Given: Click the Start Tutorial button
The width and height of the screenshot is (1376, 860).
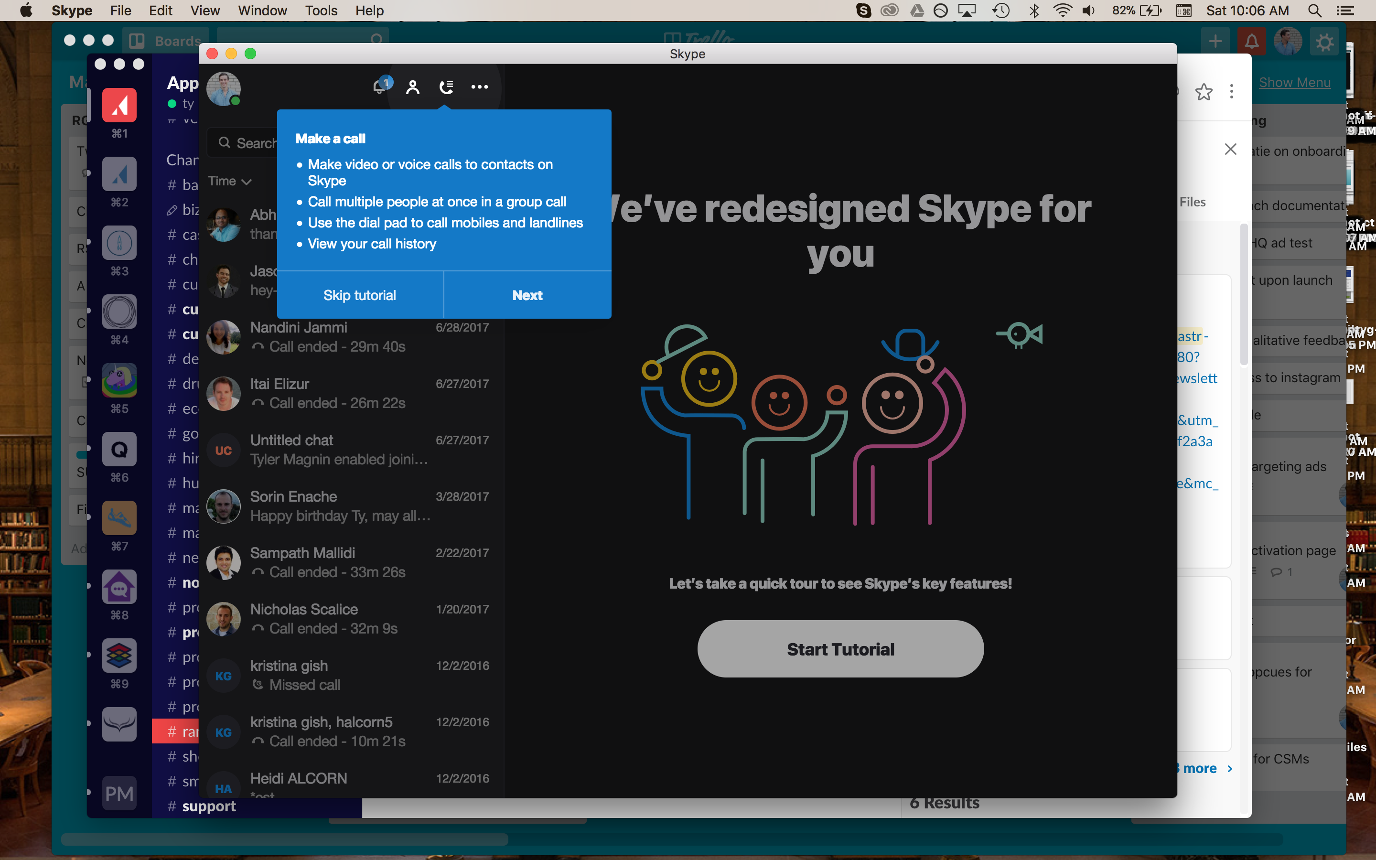Looking at the screenshot, I should (840, 649).
